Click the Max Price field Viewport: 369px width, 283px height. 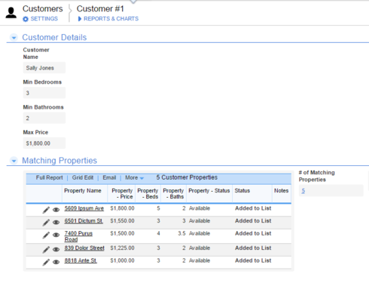click(x=44, y=143)
